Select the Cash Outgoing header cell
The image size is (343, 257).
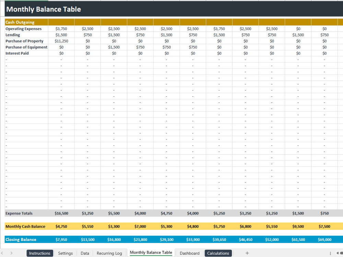26,22
